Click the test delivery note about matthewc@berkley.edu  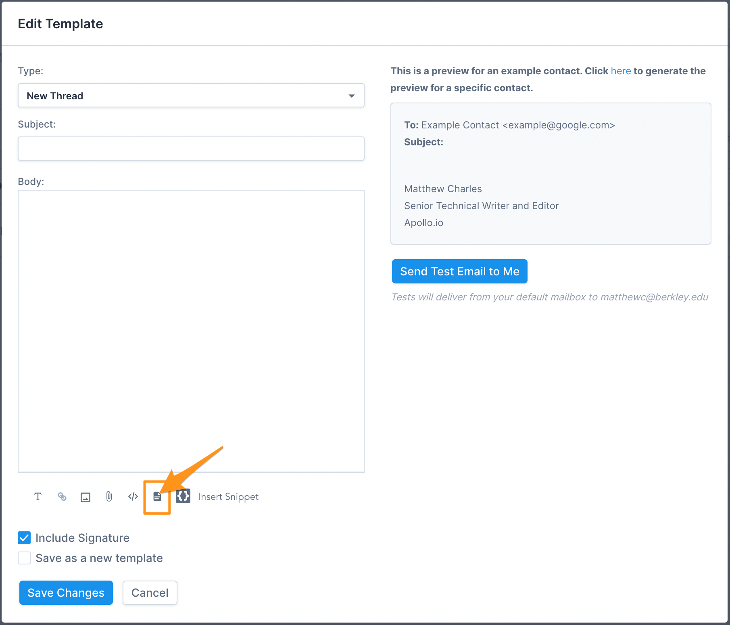point(550,297)
